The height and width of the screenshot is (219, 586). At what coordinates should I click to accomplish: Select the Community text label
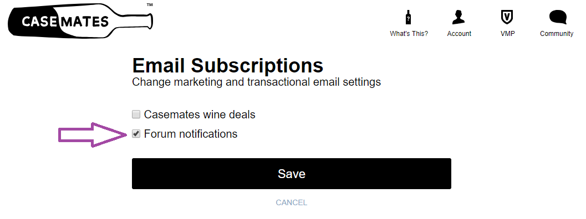[x=557, y=34]
